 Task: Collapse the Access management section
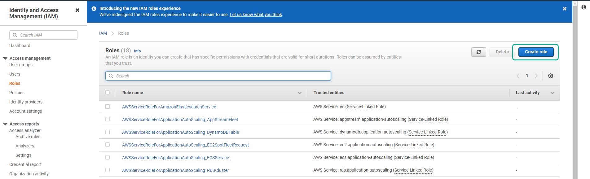click(5, 58)
